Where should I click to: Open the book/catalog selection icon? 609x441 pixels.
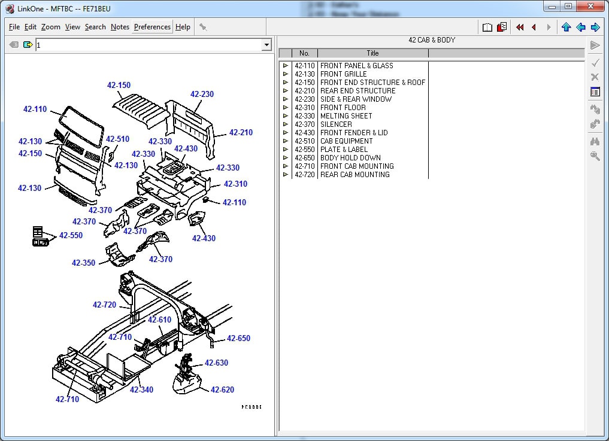(x=487, y=27)
